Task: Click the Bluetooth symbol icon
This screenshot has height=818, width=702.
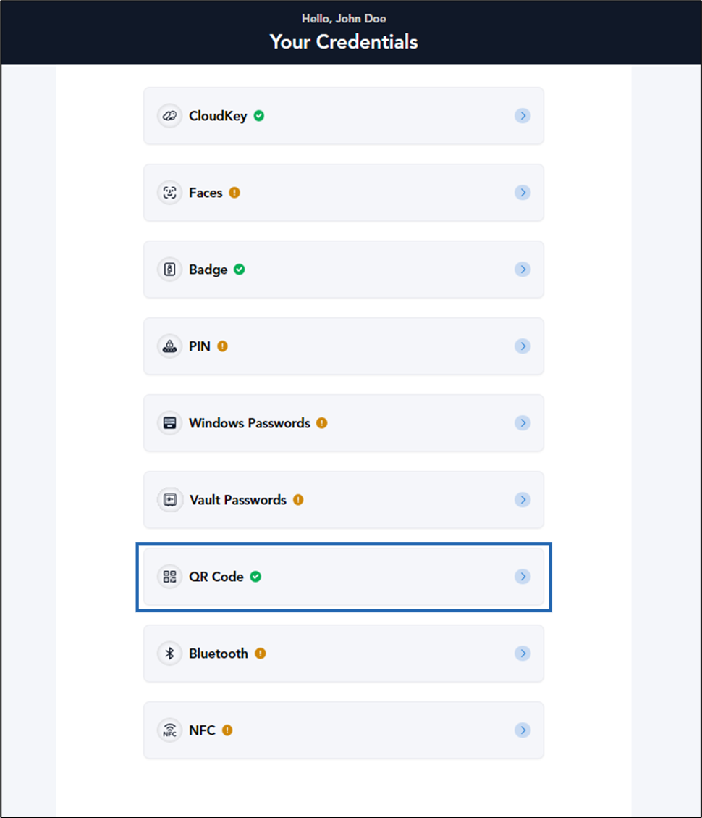Action: point(169,653)
